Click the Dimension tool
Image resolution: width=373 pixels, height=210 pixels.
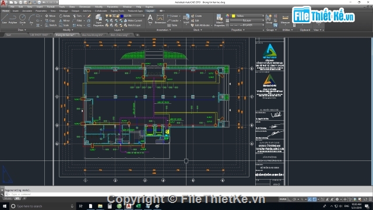coord(160,19)
